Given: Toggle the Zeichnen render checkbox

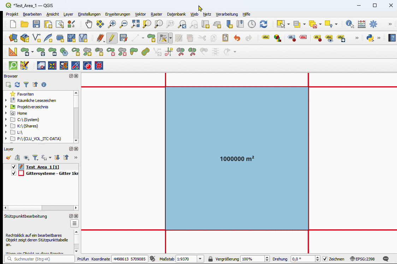Looking at the screenshot, I should click(x=325, y=259).
